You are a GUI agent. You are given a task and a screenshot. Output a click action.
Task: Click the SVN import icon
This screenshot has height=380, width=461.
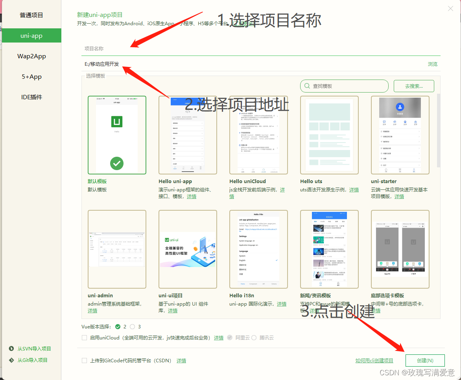(x=11, y=348)
